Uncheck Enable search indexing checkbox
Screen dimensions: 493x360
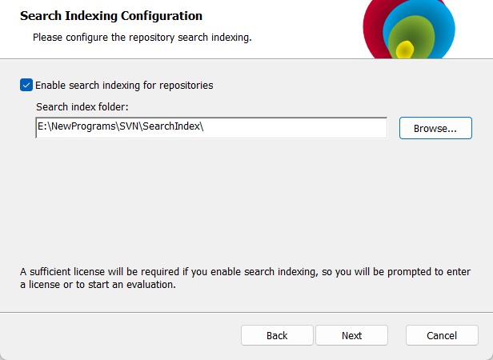pos(26,85)
